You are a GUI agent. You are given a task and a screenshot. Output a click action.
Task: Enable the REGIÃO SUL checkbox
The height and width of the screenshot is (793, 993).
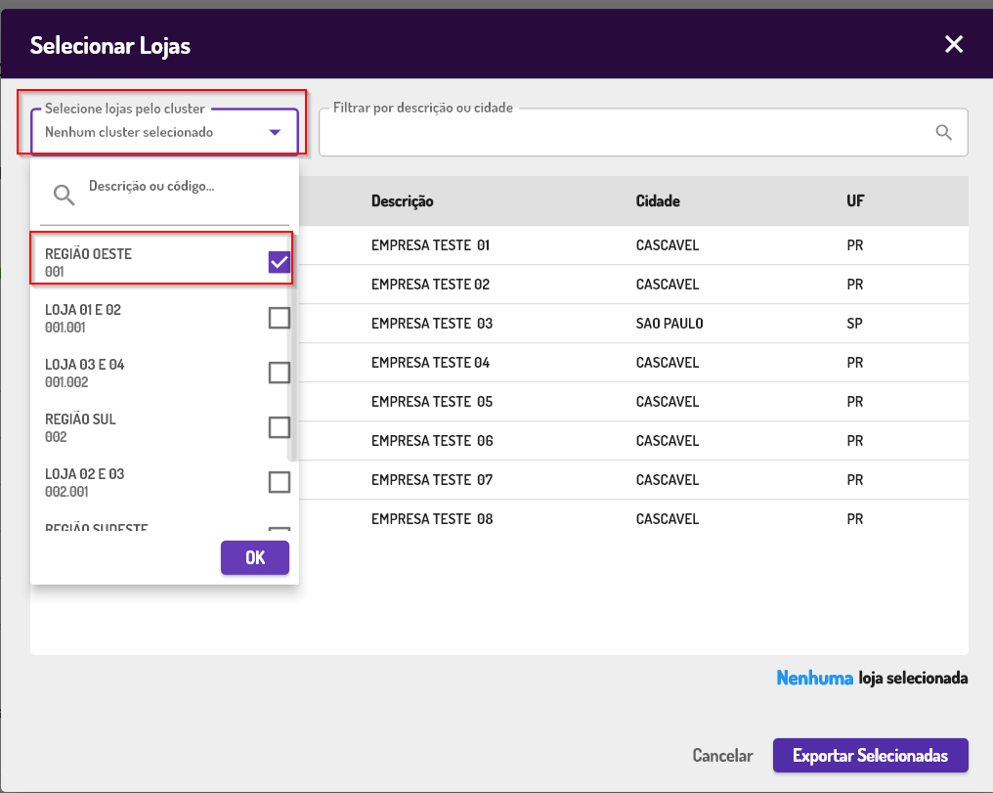pos(279,427)
